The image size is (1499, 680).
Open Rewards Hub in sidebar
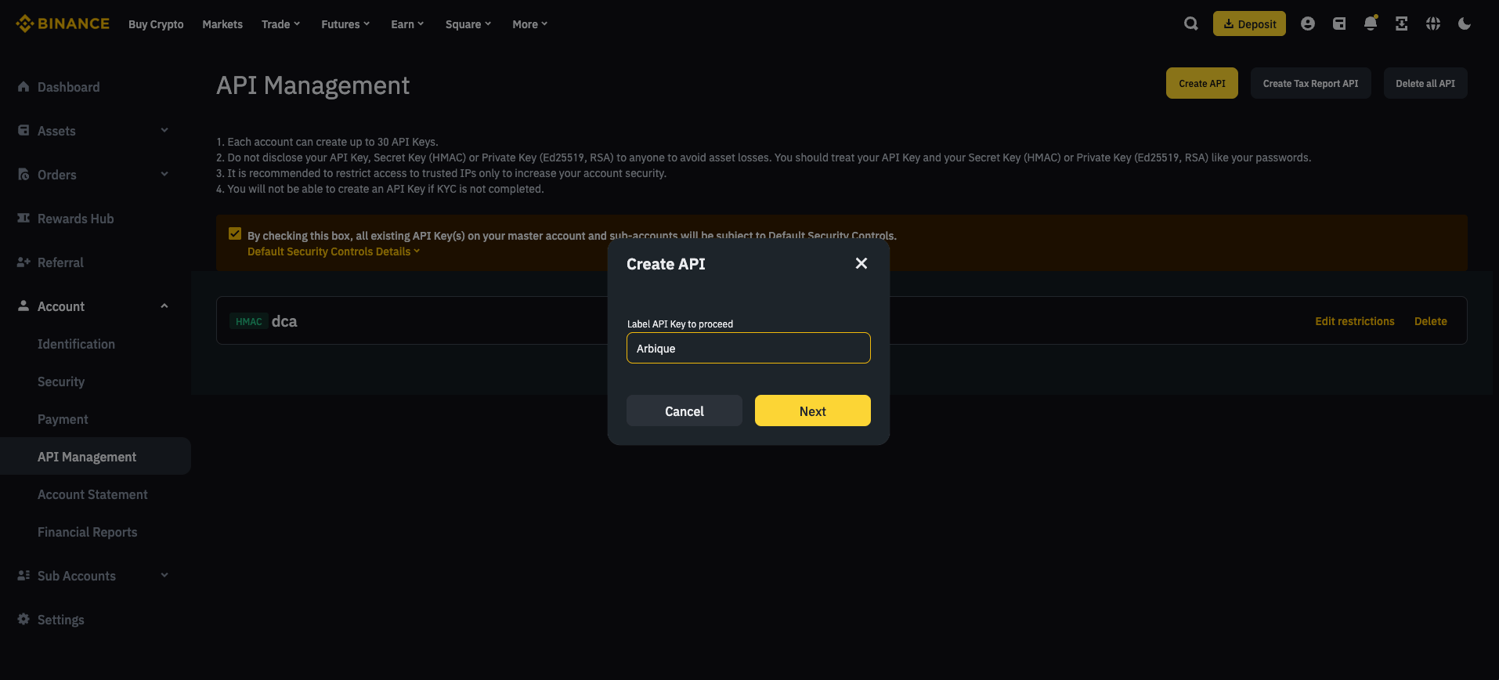click(x=75, y=219)
